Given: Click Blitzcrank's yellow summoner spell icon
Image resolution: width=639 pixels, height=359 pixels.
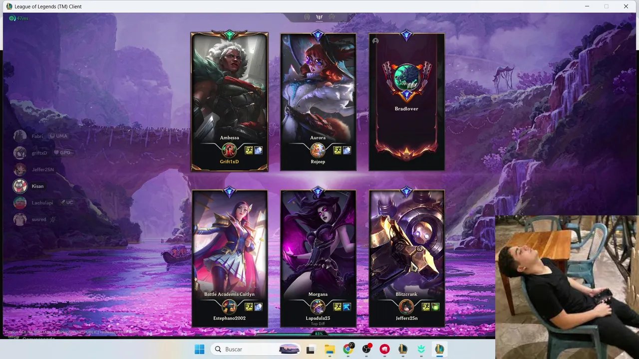Looking at the screenshot, I should (x=426, y=307).
